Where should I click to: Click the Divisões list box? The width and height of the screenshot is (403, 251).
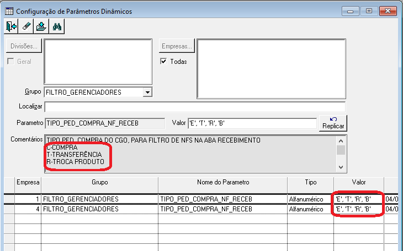(x=98, y=62)
